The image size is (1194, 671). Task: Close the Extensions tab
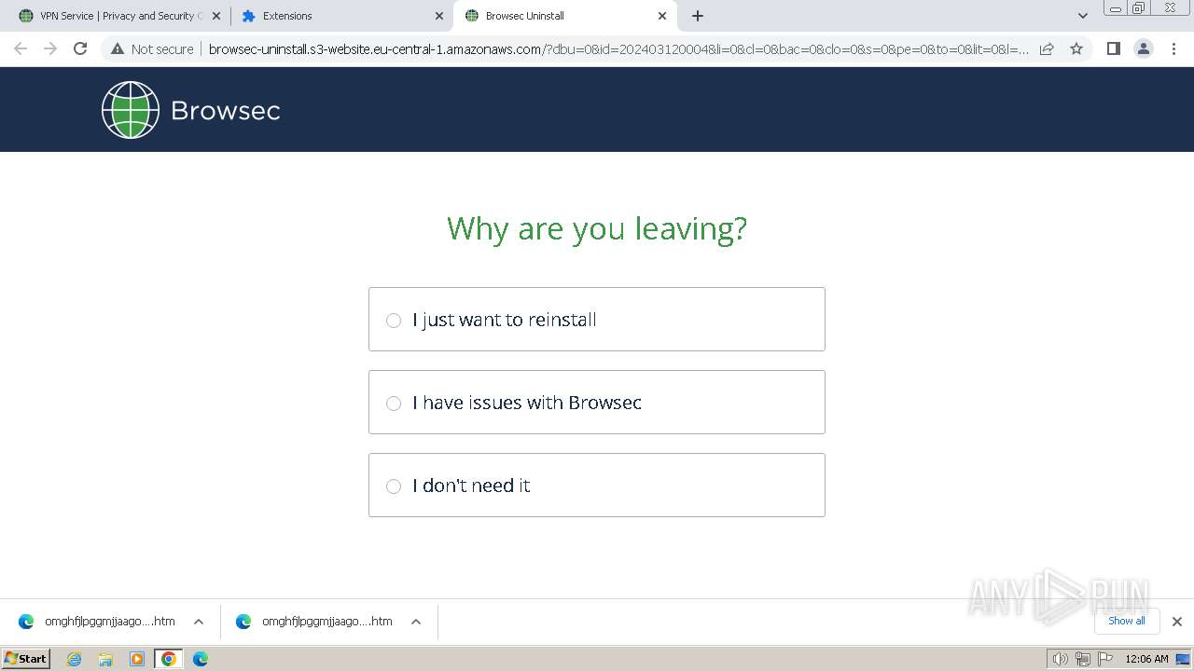pyautogui.click(x=439, y=16)
